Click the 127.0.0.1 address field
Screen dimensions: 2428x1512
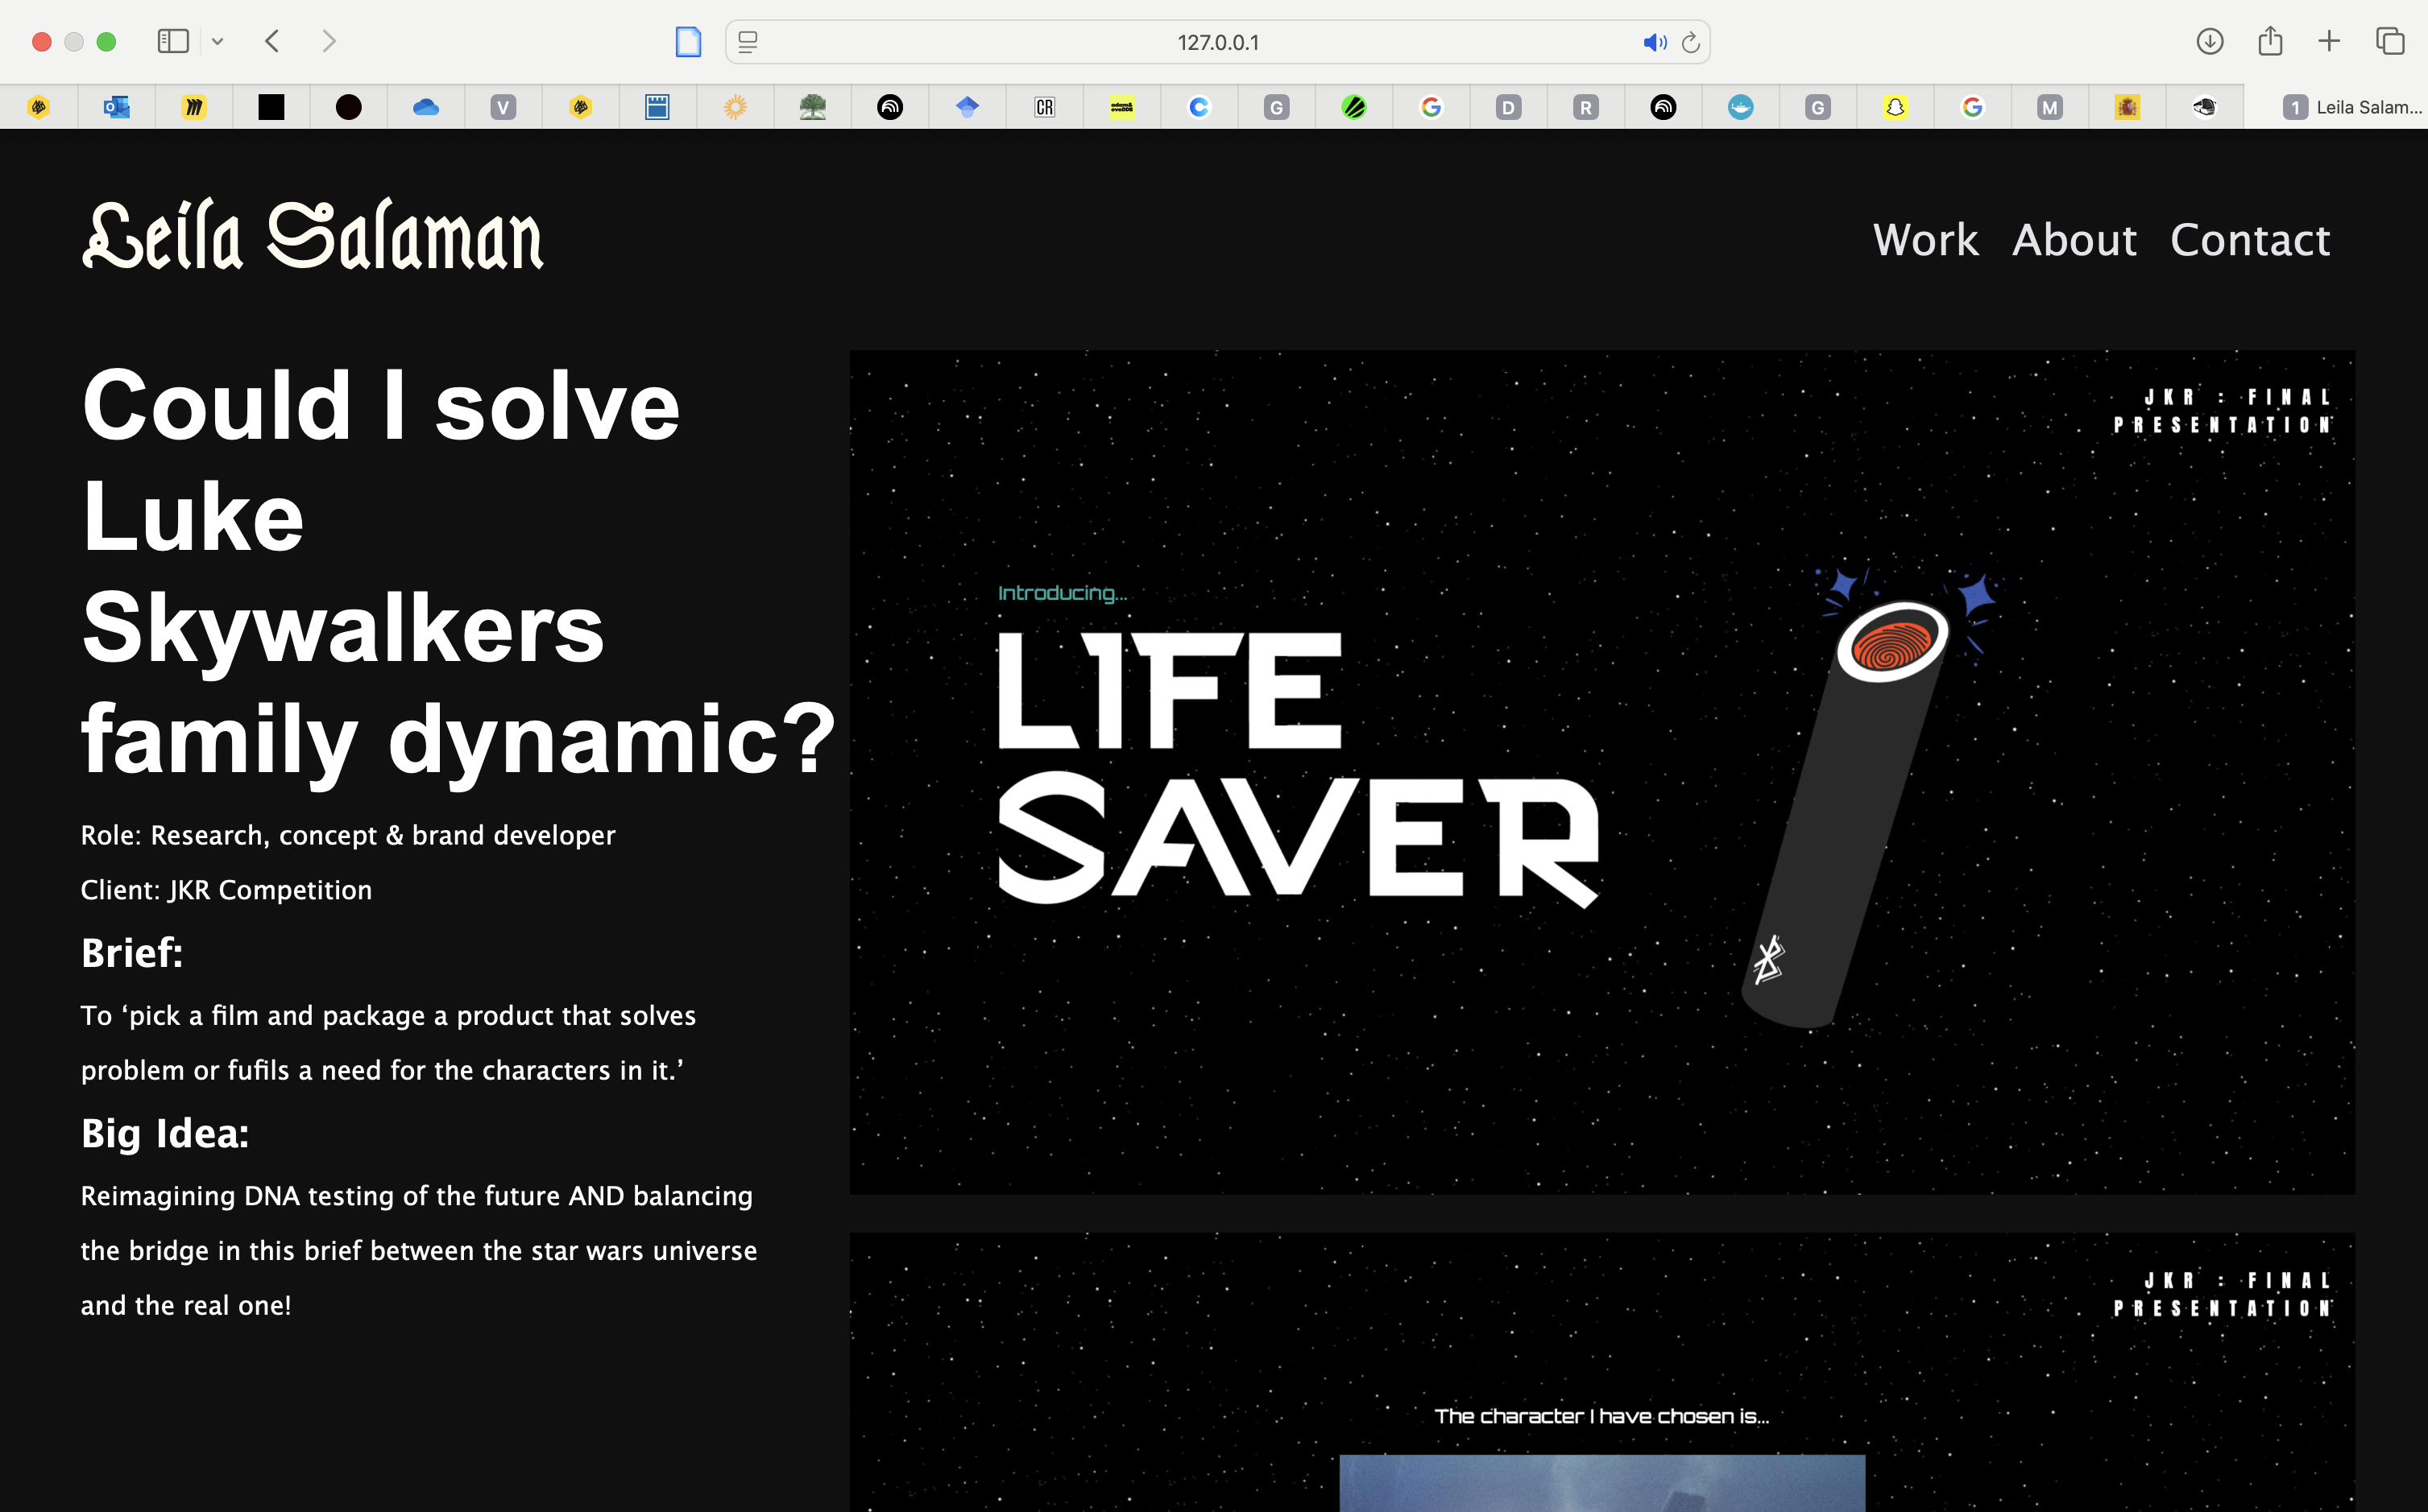click(x=1217, y=42)
